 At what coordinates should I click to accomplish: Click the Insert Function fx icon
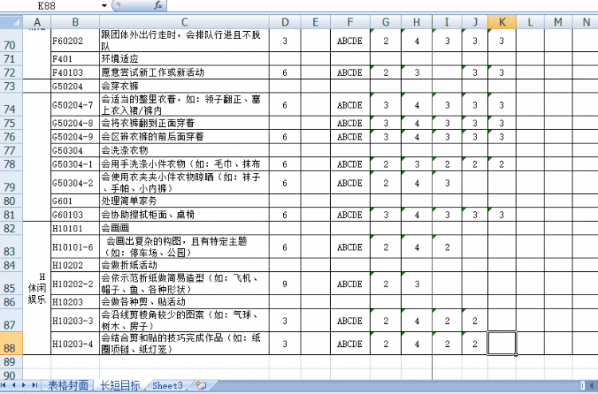pos(158,6)
